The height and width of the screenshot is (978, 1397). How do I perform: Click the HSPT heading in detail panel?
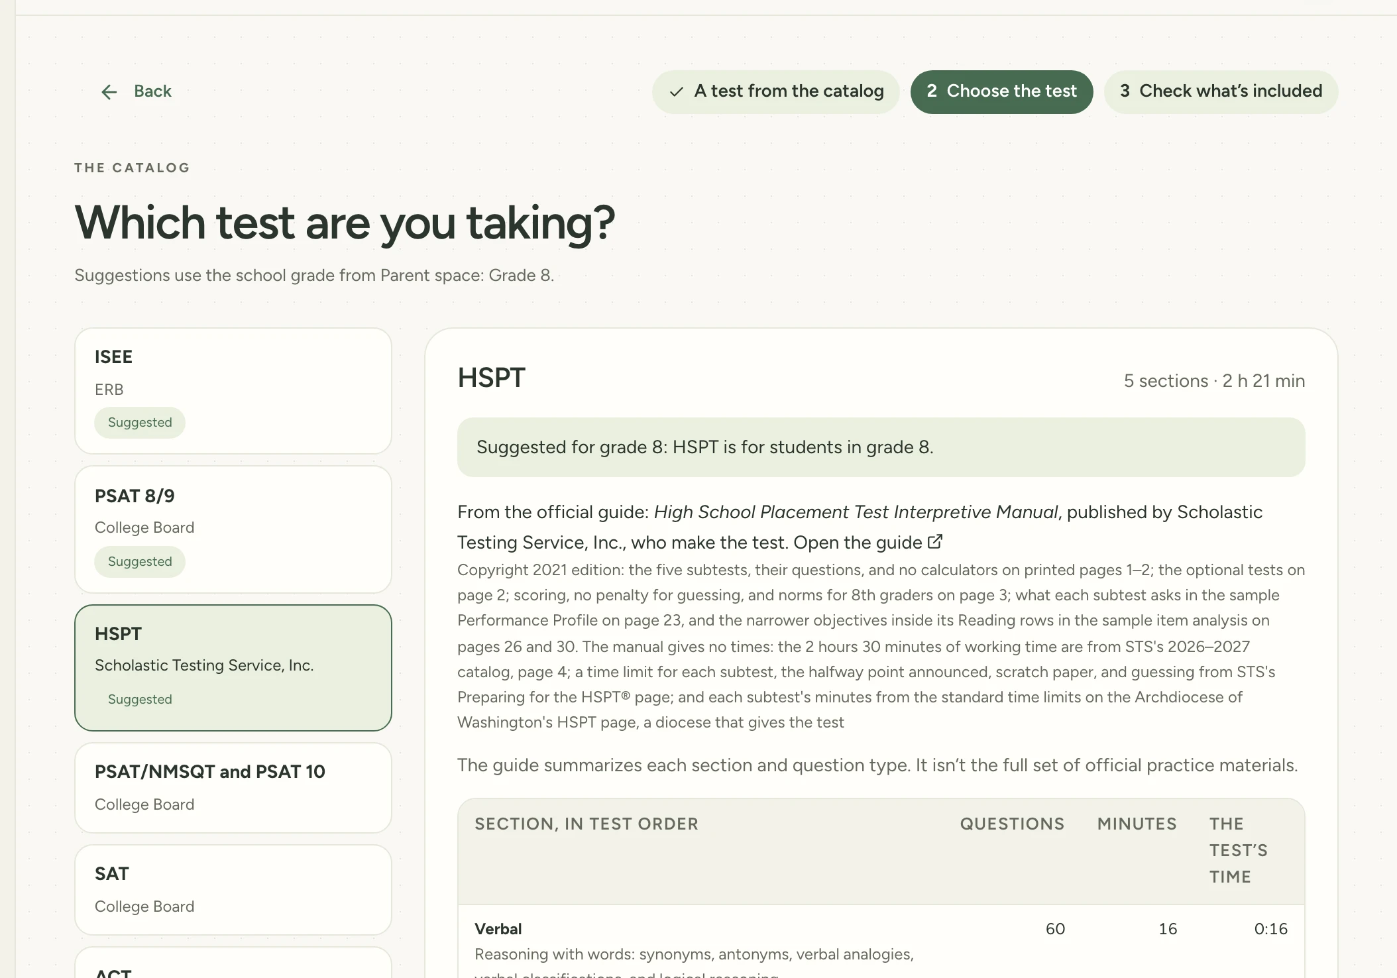[x=491, y=378]
